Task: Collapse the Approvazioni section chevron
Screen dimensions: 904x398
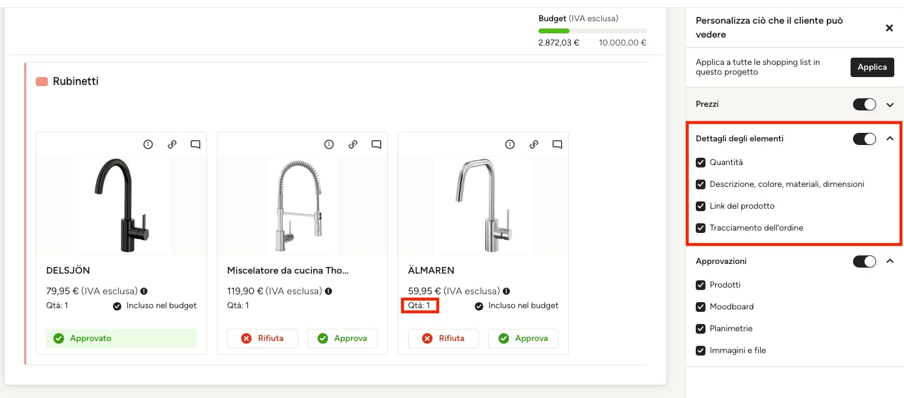Action: pyautogui.click(x=890, y=261)
